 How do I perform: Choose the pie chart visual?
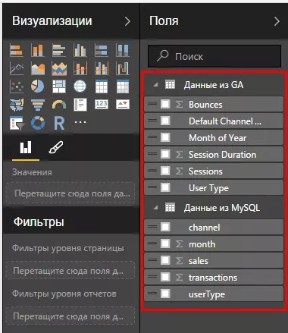click(x=38, y=86)
